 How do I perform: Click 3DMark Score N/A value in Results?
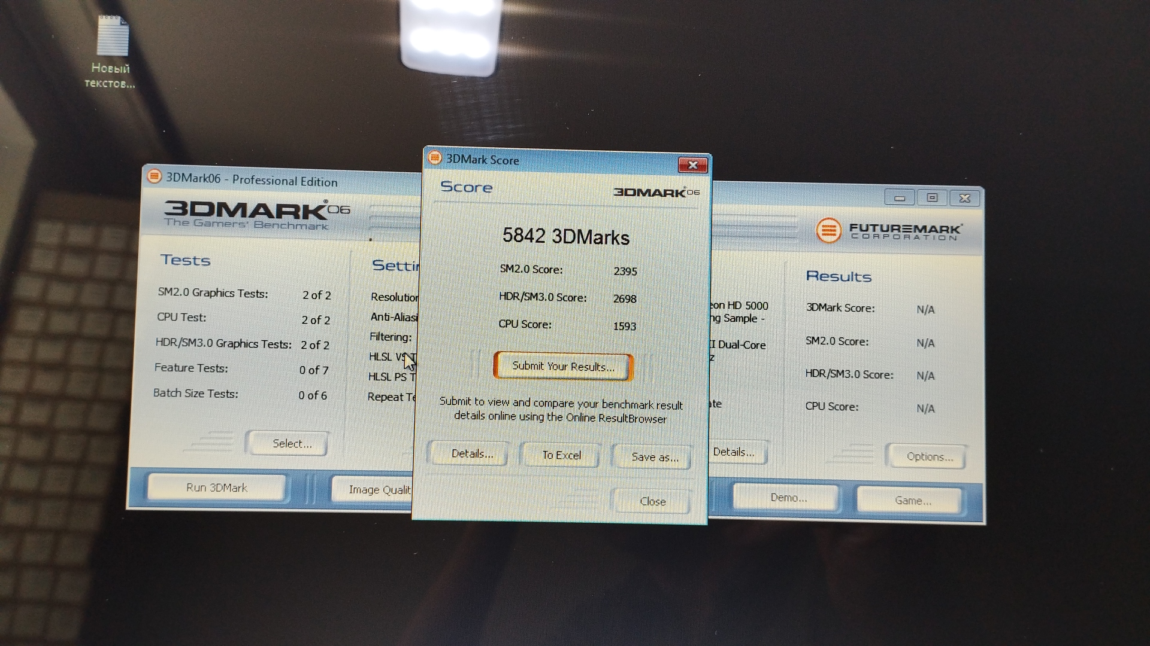coord(925,310)
